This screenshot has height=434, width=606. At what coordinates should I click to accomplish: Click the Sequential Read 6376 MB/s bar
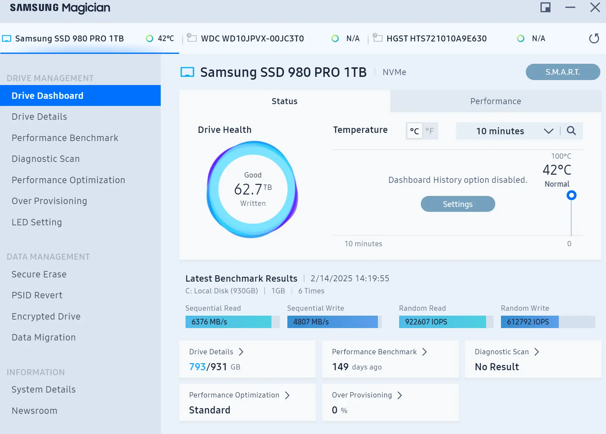(232, 322)
